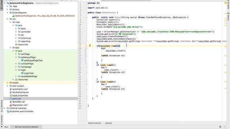This screenshot has width=230, height=129.
Task: Click the DbConnection breadcrumb
Action: coord(95,123)
